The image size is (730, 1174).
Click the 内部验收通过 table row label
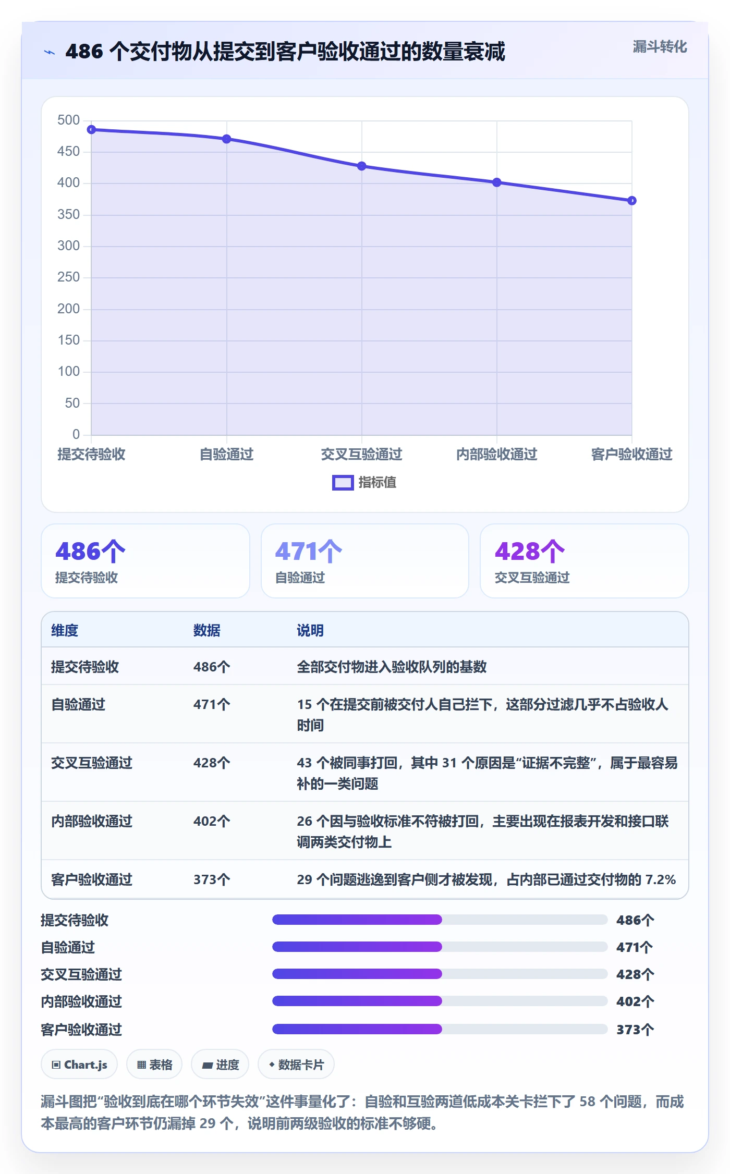click(92, 821)
